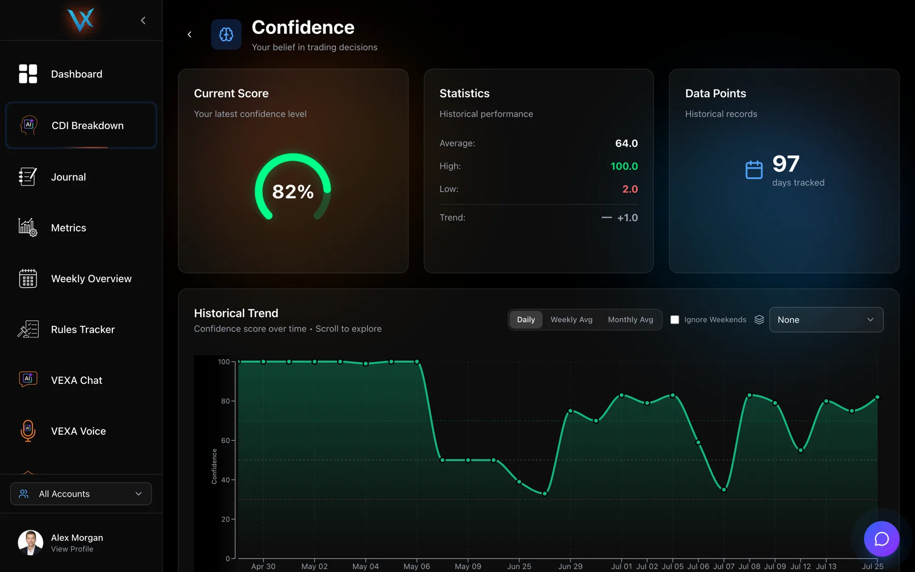
Task: Click the May 06 axis label
Action: click(x=417, y=566)
